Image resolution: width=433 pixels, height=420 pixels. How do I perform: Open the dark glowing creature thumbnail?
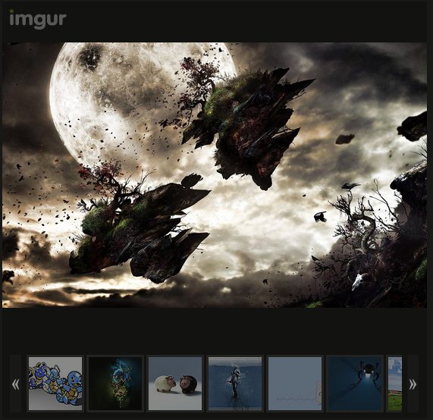[x=115, y=384]
